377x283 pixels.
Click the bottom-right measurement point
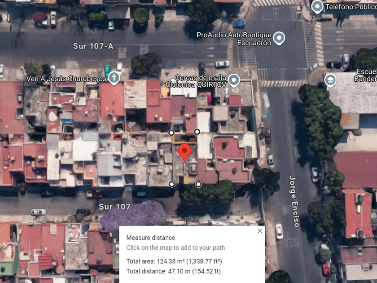pyautogui.click(x=198, y=184)
